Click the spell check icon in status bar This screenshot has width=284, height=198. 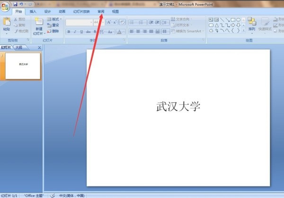[53, 195]
